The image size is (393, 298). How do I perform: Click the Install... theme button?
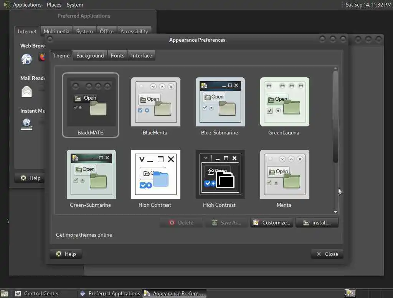tap(317, 223)
